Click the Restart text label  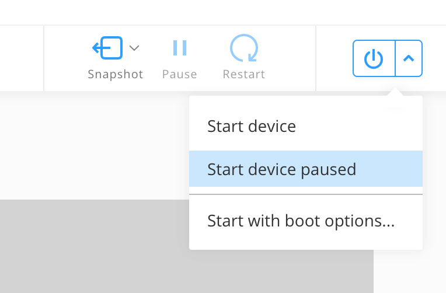(244, 75)
